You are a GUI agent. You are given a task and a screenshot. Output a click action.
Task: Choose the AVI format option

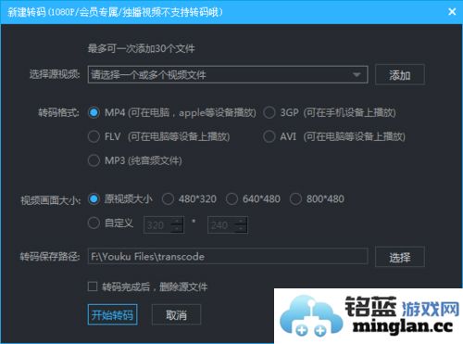(x=269, y=136)
